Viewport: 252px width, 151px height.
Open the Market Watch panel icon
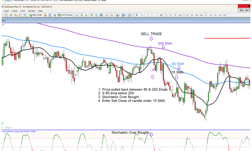[x=6, y=15]
